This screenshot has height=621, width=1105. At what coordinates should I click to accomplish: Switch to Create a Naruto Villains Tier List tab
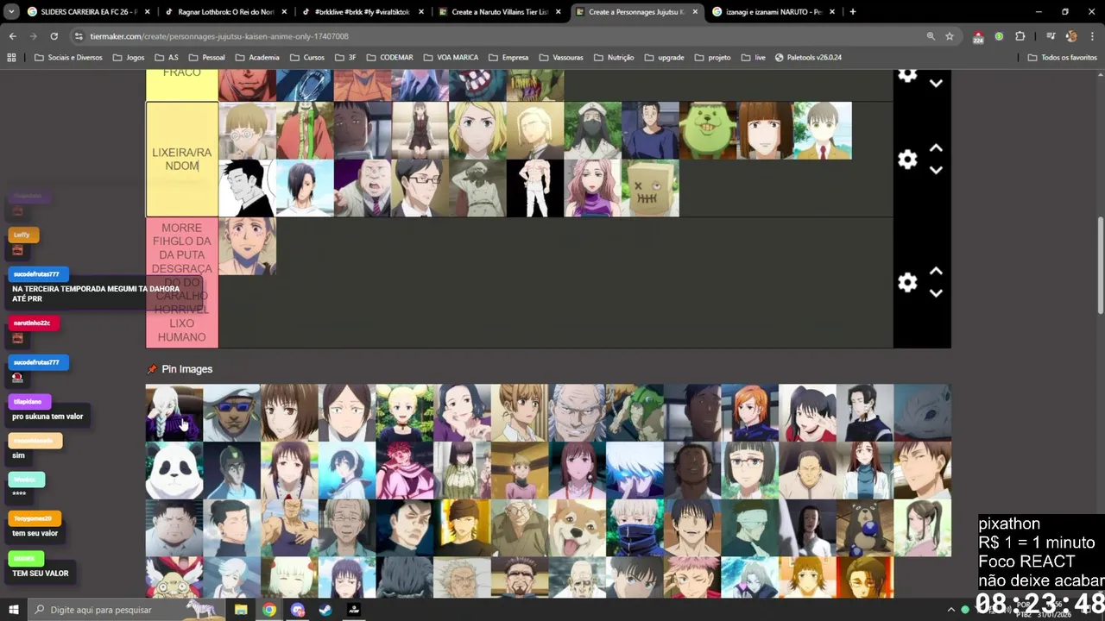pyautogui.click(x=499, y=12)
